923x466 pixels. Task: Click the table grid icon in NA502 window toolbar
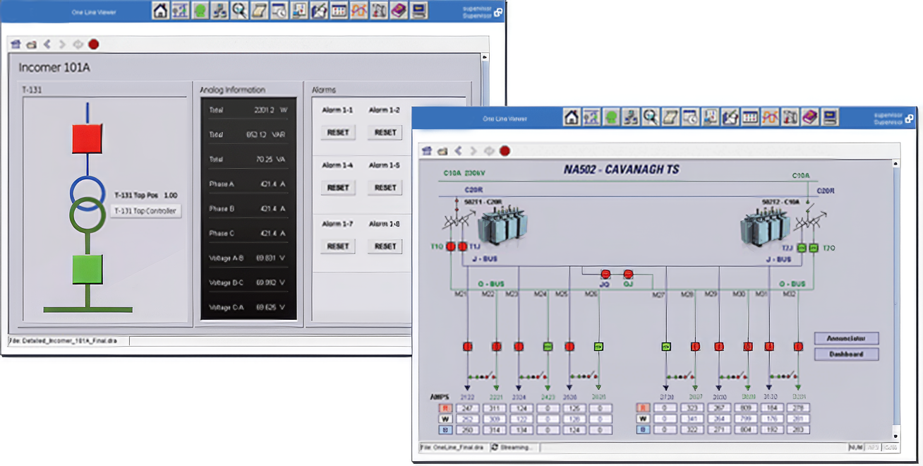[750, 116]
